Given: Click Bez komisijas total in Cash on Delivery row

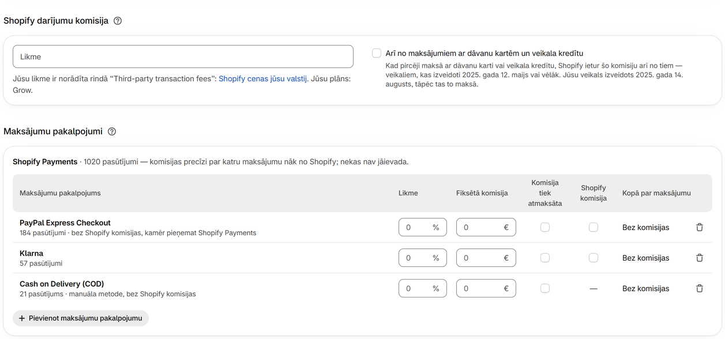Looking at the screenshot, I should 646,289.
